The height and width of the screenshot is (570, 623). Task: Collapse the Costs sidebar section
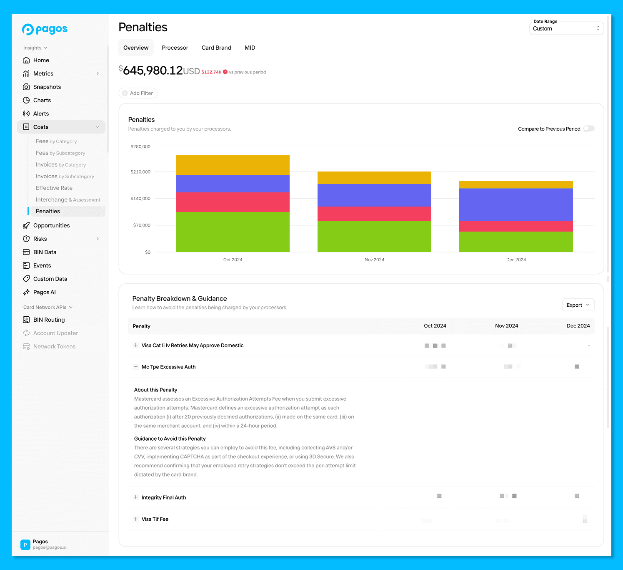(97, 127)
